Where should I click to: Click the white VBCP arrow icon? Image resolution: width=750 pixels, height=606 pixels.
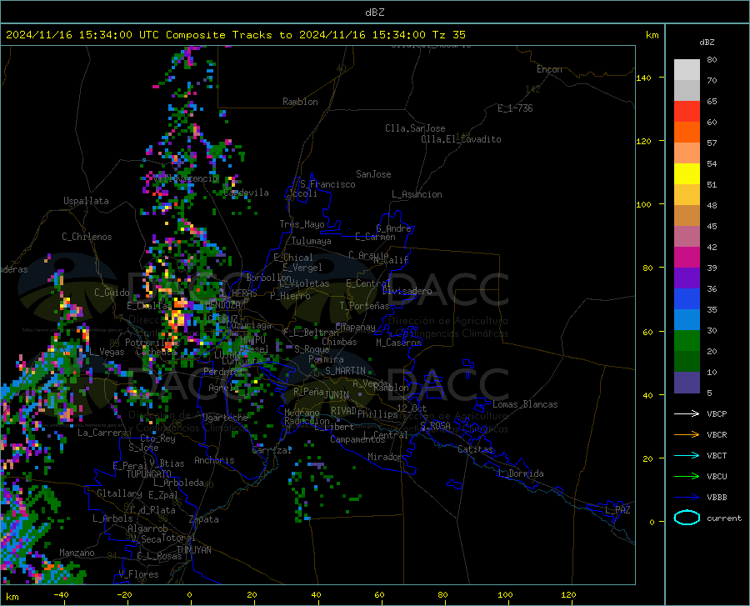(x=687, y=413)
